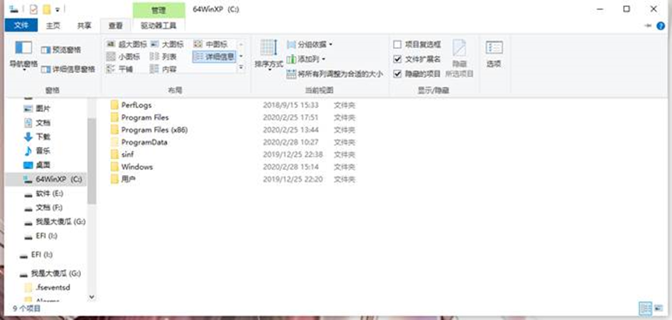The image size is (672, 320).
Task: Click the properties checkmark quick access icon
Action: pos(33,9)
